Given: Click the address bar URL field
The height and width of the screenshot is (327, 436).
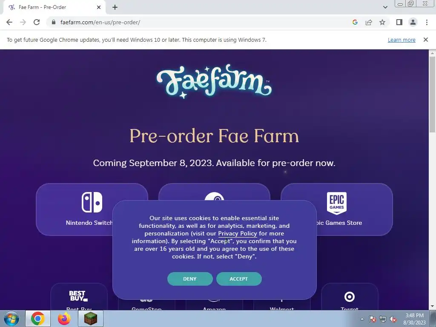Looking at the screenshot, I should 200,22.
